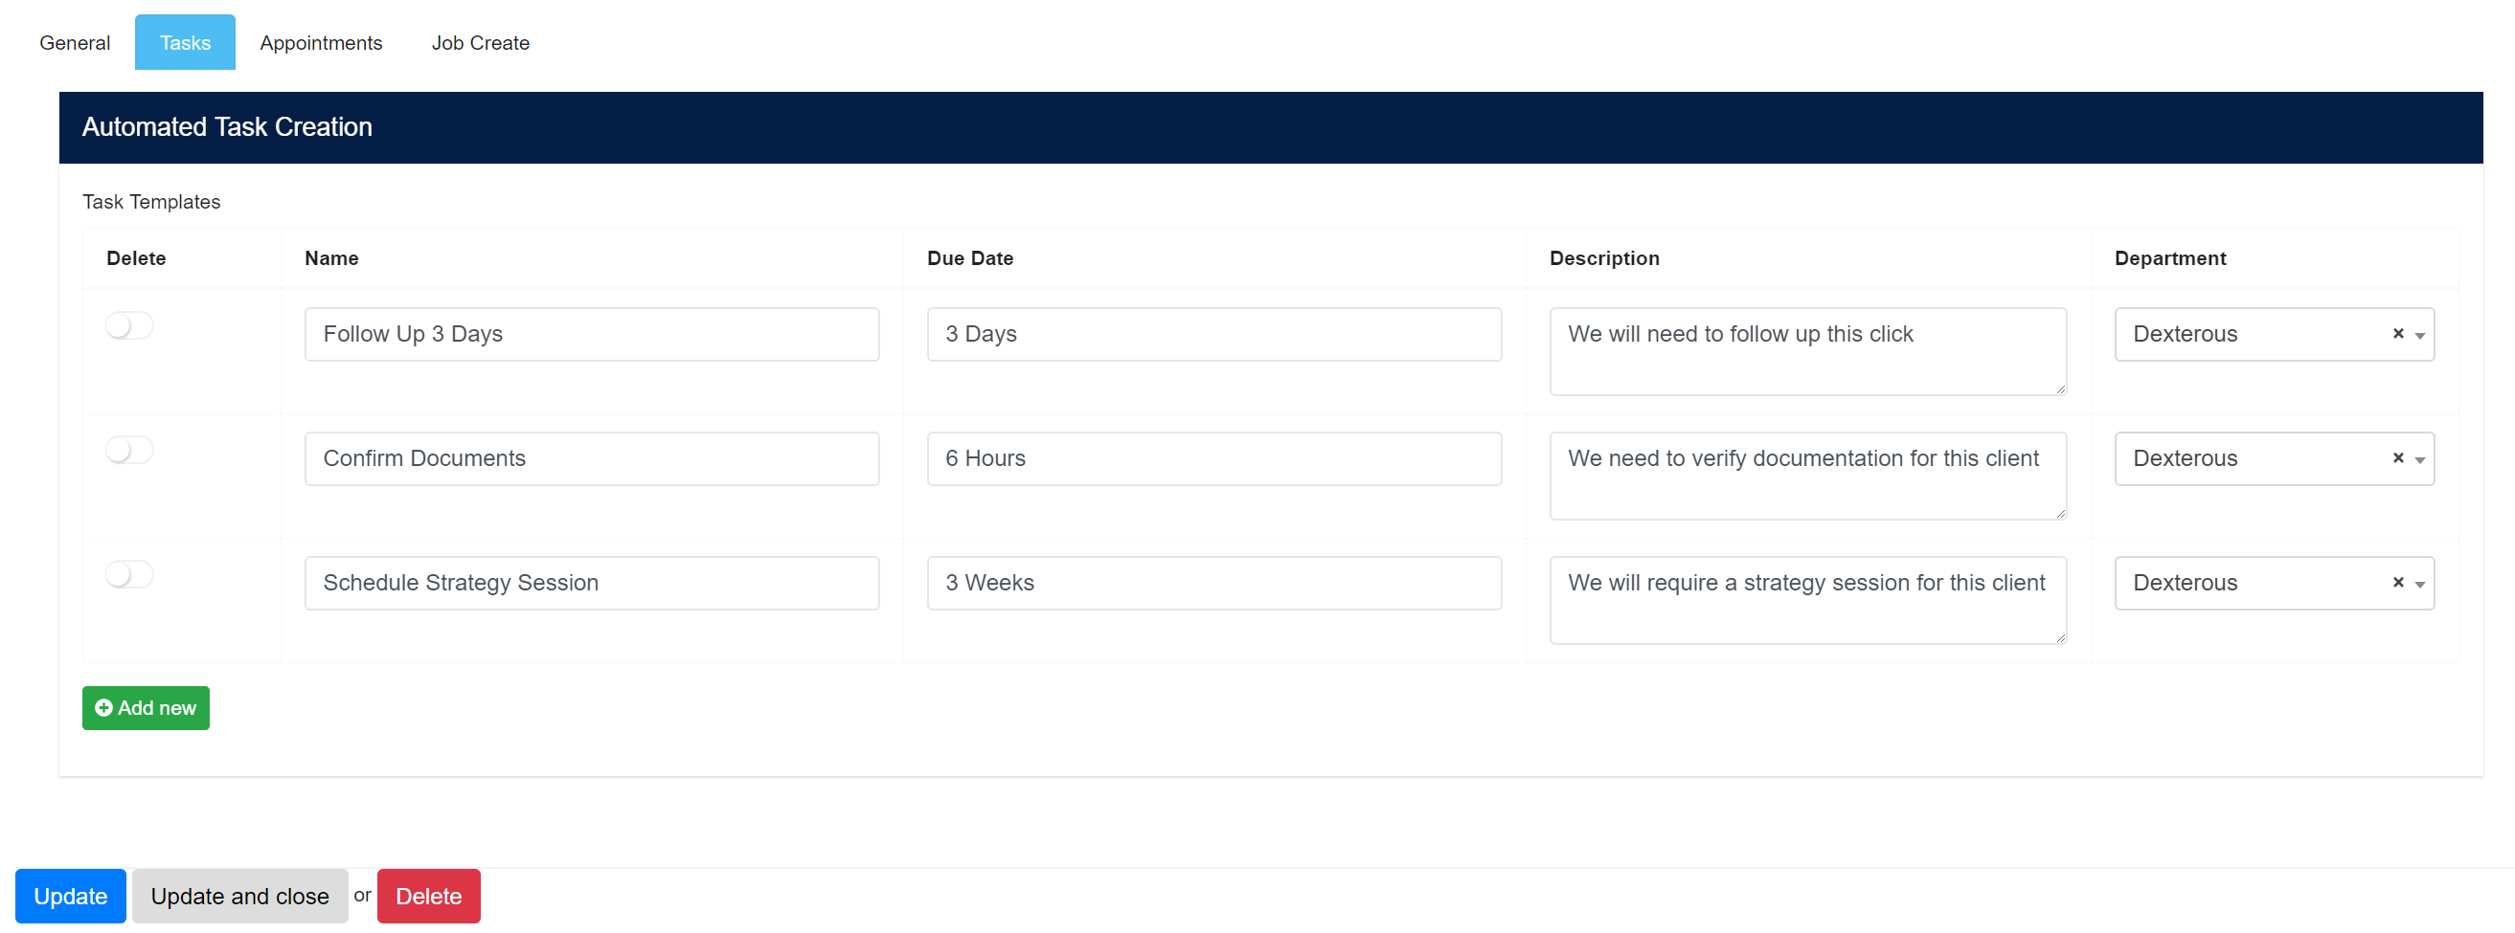Clear Dexterous in Confirm Documents row
This screenshot has width=2515, height=933.
(x=2397, y=457)
